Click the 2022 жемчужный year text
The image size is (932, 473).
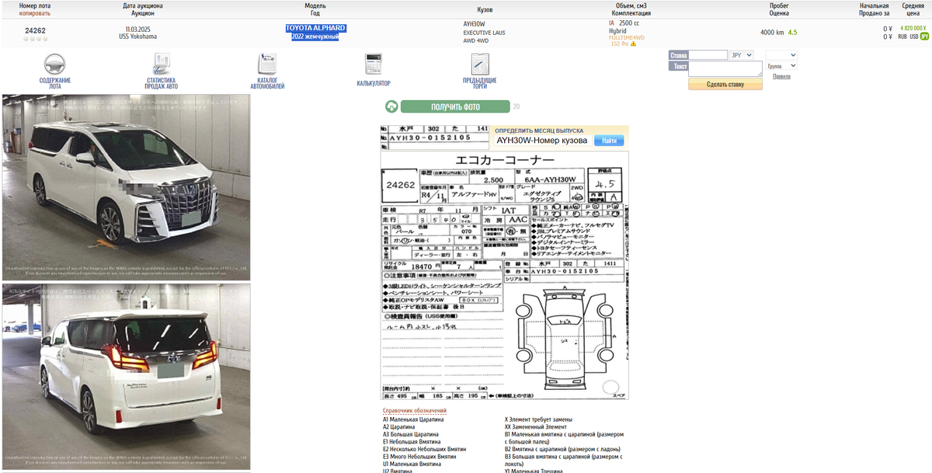(x=315, y=37)
